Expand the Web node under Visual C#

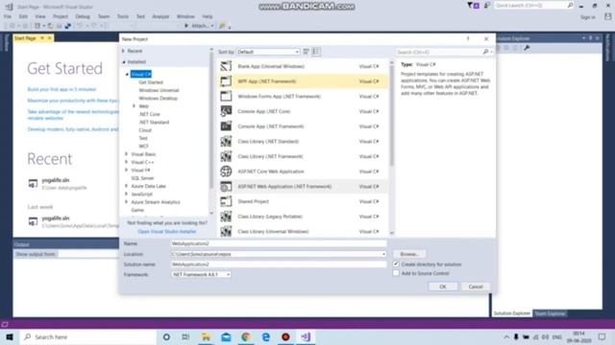135,106
